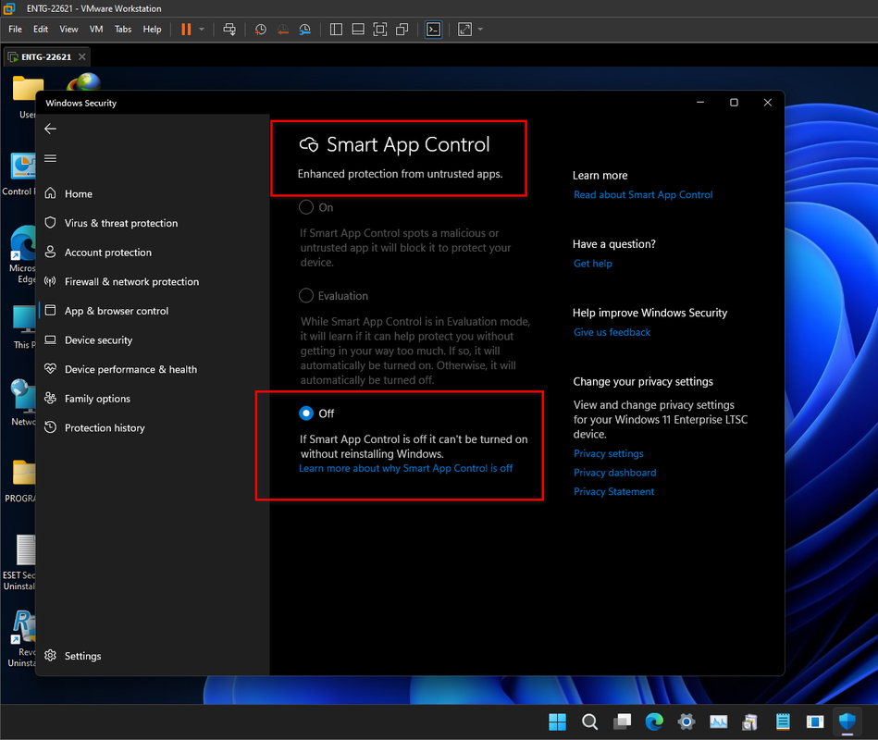Click Microsoft Edge desktop shortcut
Image resolution: width=878 pixels, height=740 pixels.
click(x=22, y=254)
